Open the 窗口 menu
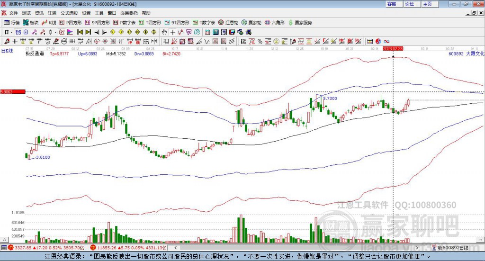 pos(112,13)
